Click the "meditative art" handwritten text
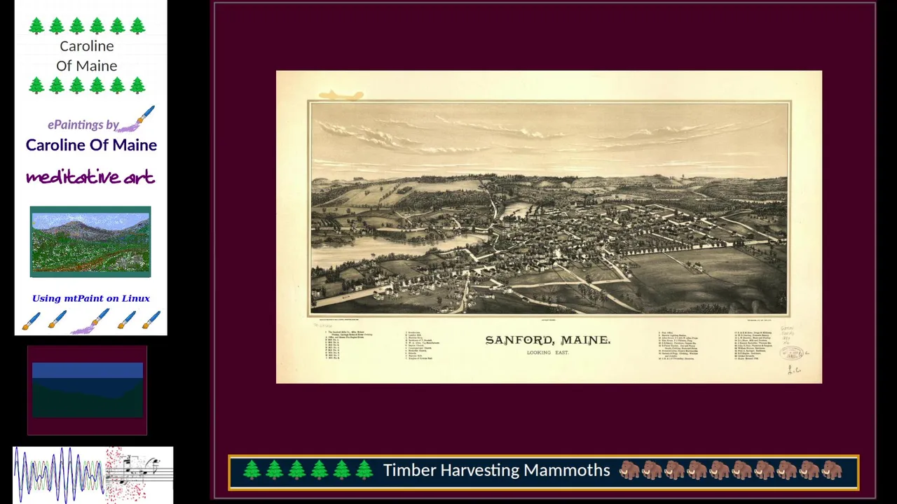Image resolution: width=897 pixels, height=504 pixels. coord(90,177)
